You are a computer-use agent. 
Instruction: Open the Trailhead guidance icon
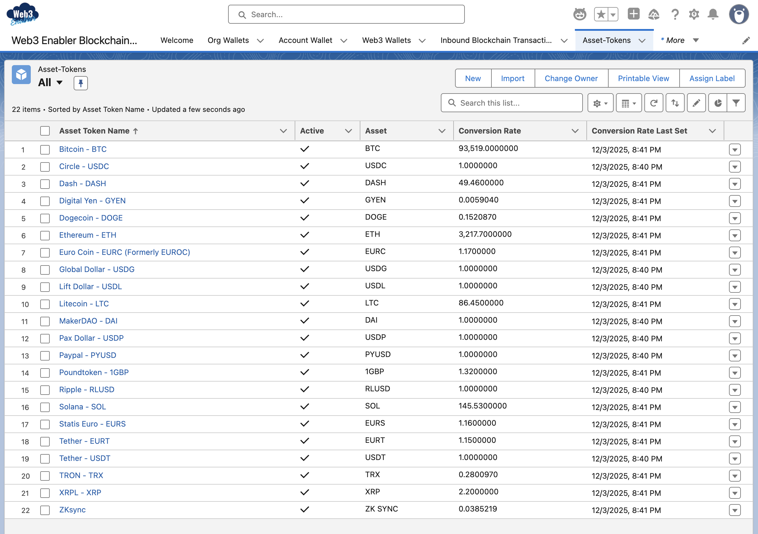pyautogui.click(x=580, y=14)
